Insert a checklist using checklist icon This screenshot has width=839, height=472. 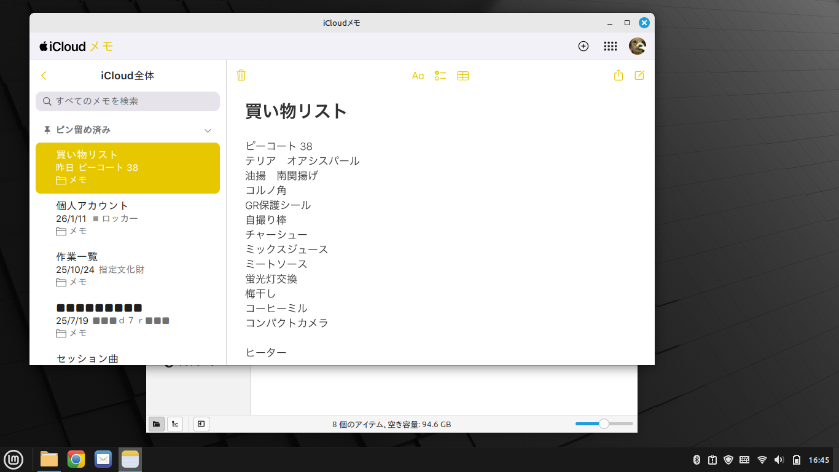coord(440,76)
